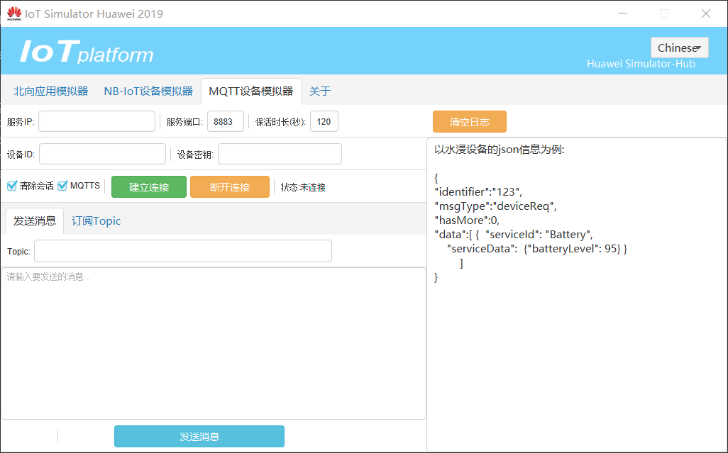Click the blue 发送消息 button
Screen dimensions: 728x453
[x=199, y=436]
